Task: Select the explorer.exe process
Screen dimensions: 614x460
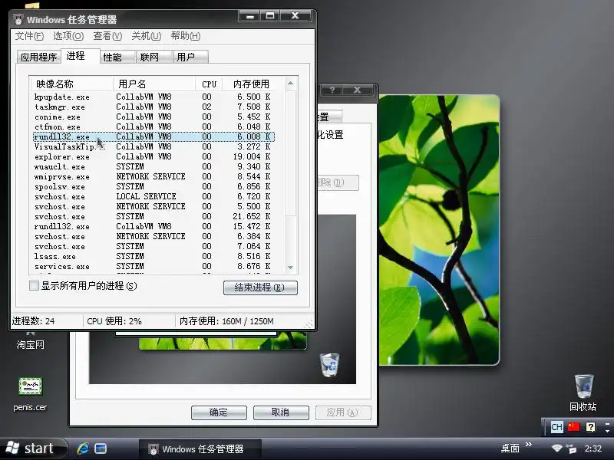Action: click(153, 156)
